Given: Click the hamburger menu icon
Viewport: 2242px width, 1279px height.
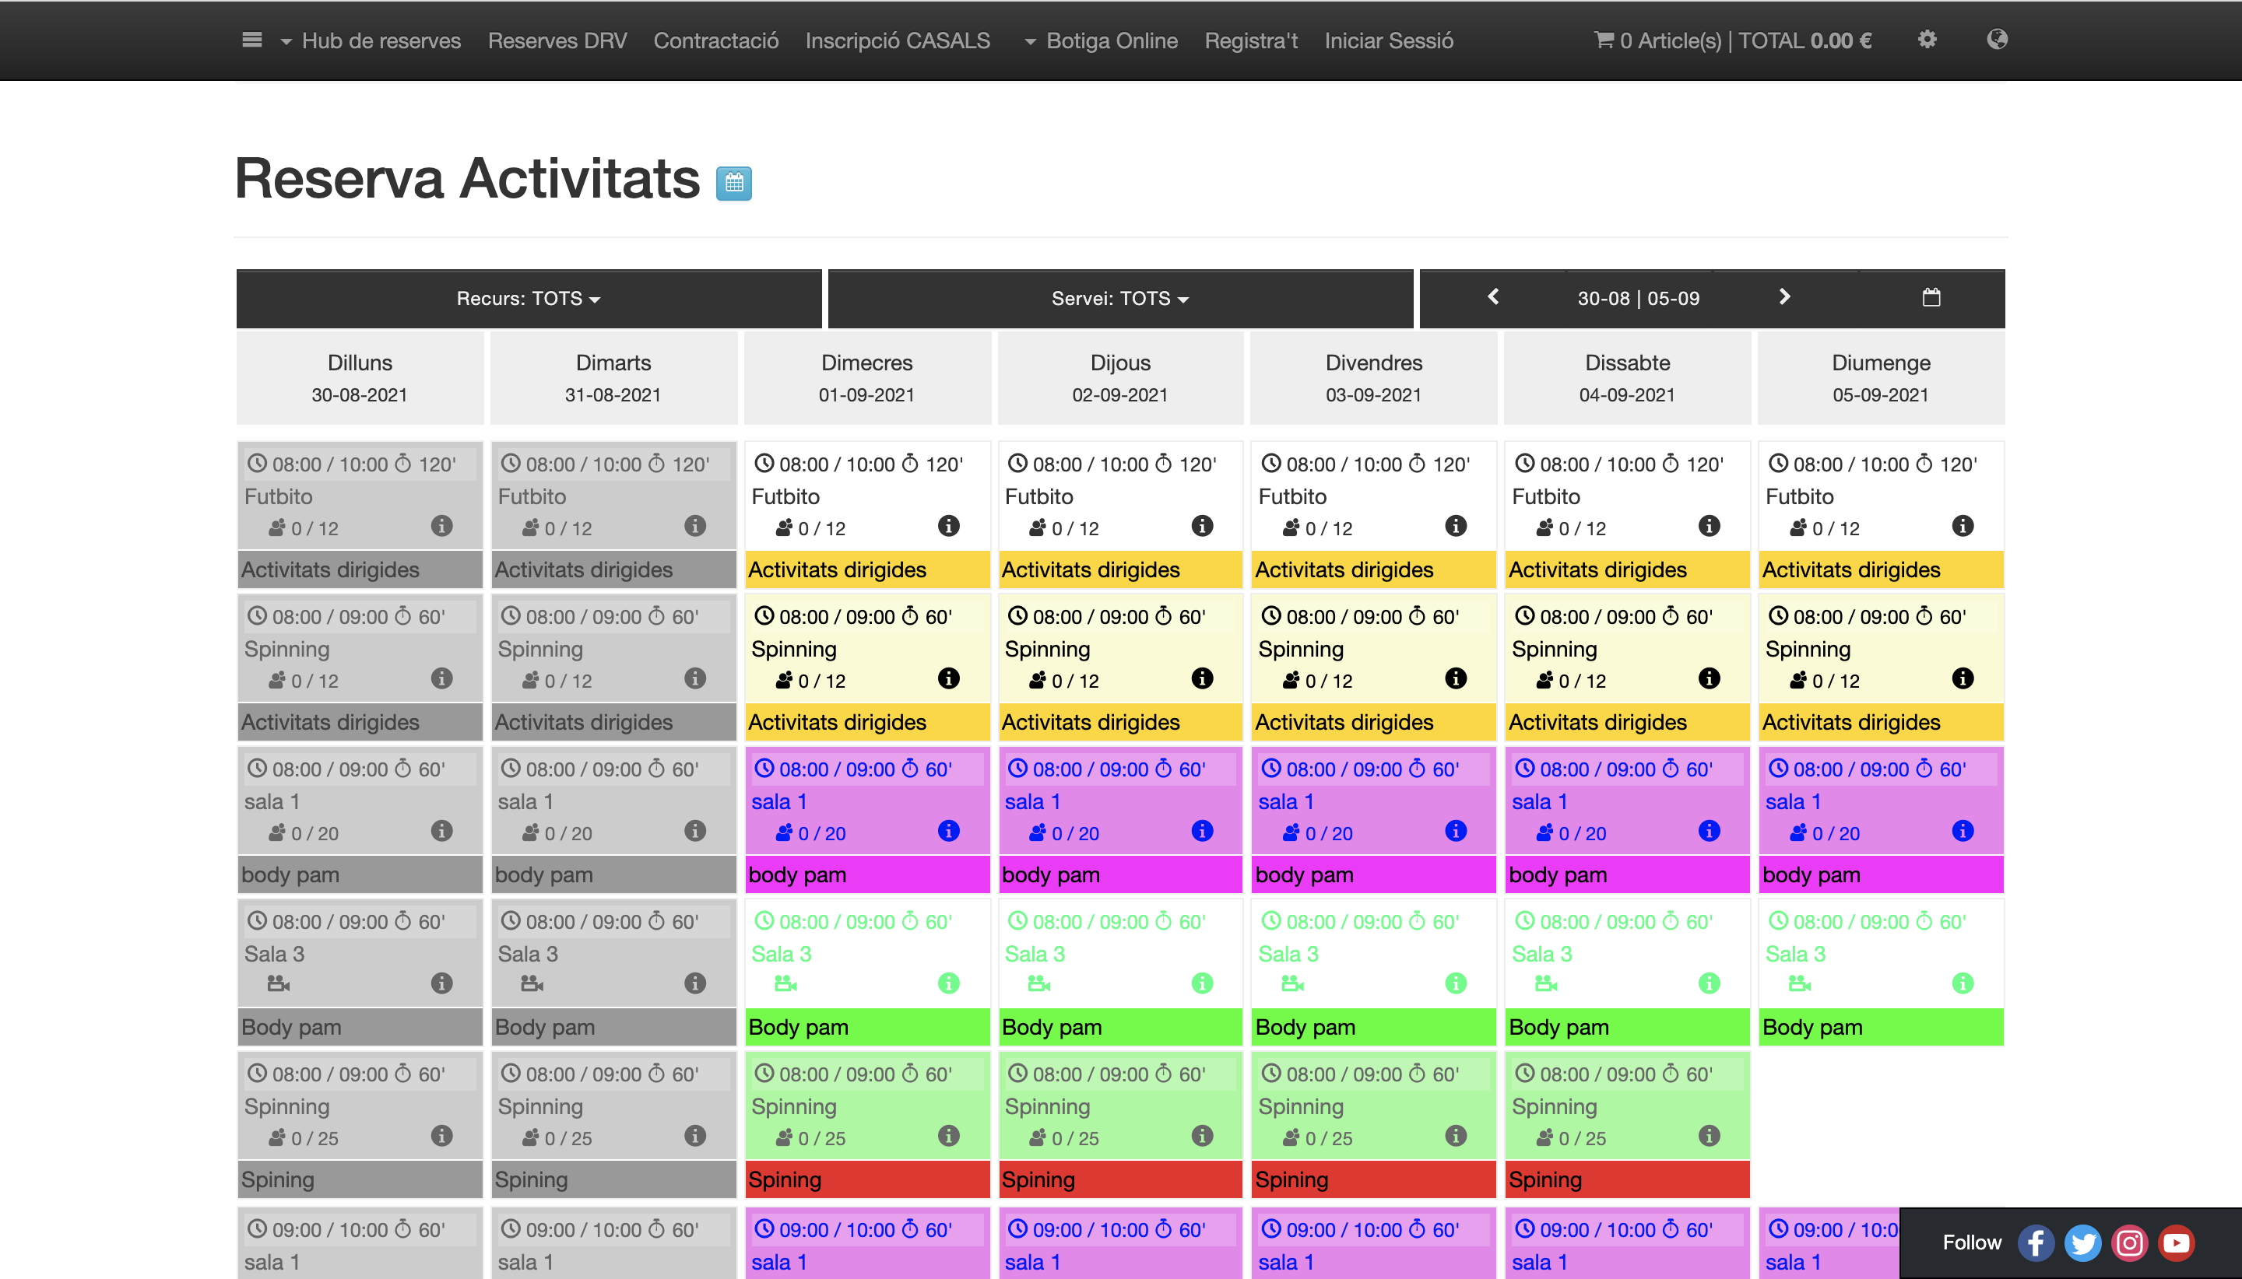Looking at the screenshot, I should point(251,40).
